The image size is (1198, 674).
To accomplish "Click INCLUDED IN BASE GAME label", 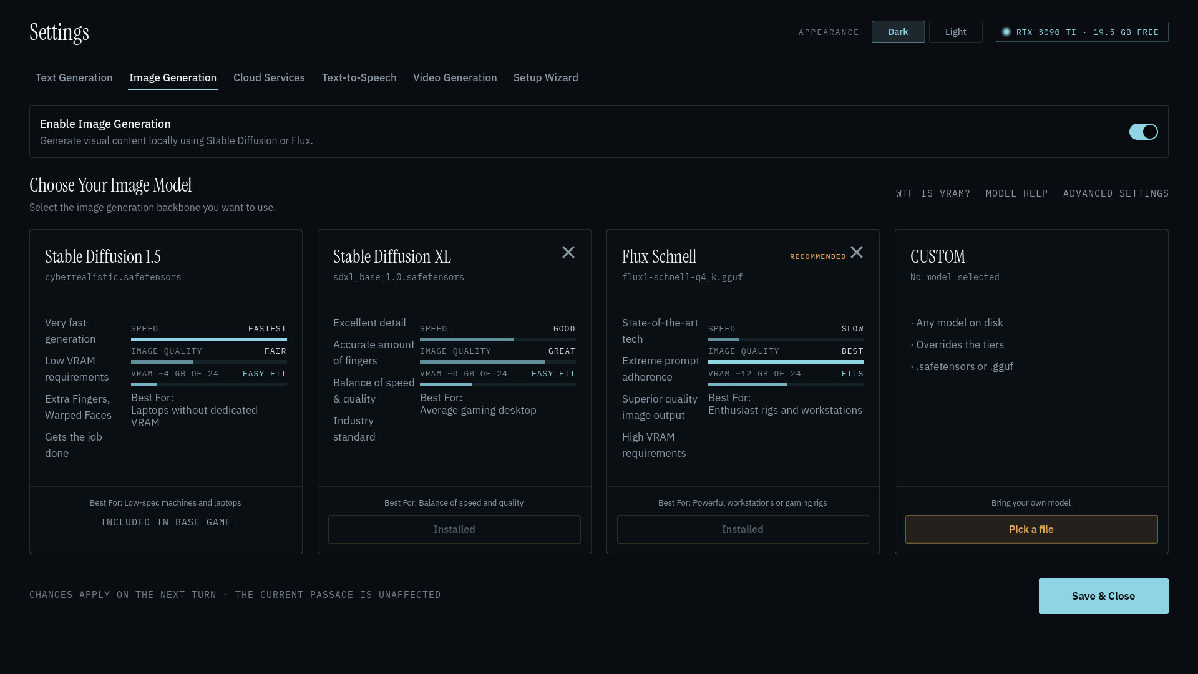I will pos(166,522).
